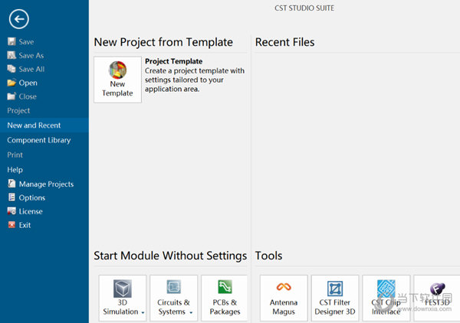Click the Save All icon
This screenshot has width=460, height=323.
[x=11, y=69]
